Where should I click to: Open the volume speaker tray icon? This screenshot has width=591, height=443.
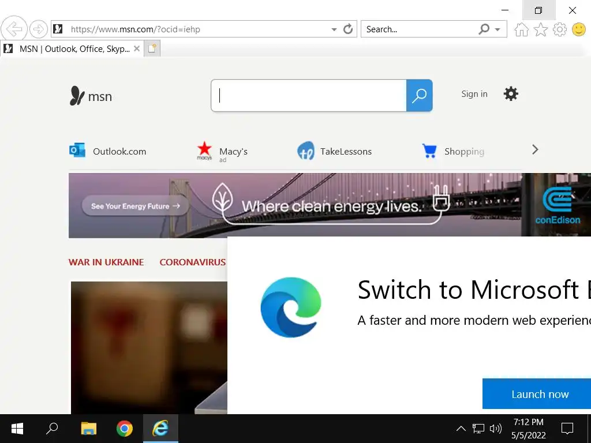(x=495, y=429)
